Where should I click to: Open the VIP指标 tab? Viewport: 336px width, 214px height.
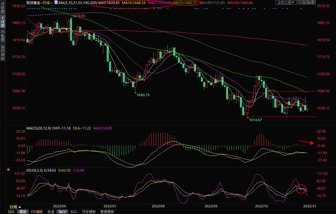[37, 212]
